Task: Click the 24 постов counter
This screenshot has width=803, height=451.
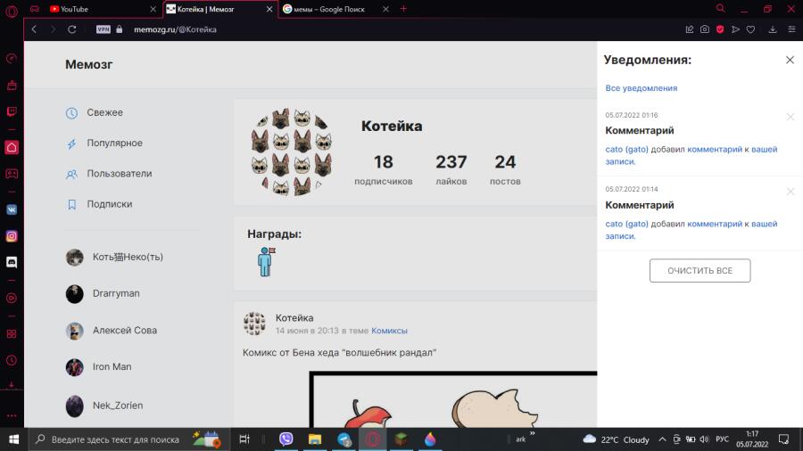Action: pyautogui.click(x=505, y=169)
